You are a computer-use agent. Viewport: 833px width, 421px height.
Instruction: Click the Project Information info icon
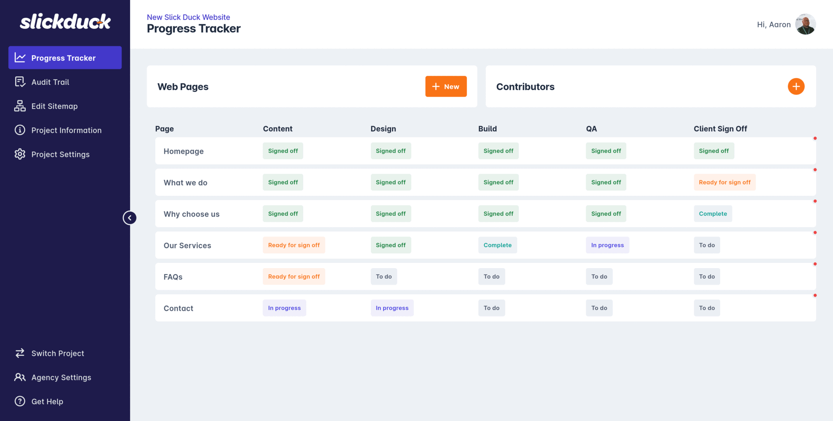point(20,130)
